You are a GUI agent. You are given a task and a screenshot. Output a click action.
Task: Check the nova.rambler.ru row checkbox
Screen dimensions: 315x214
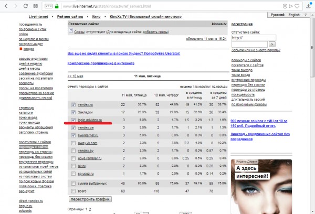(73, 158)
